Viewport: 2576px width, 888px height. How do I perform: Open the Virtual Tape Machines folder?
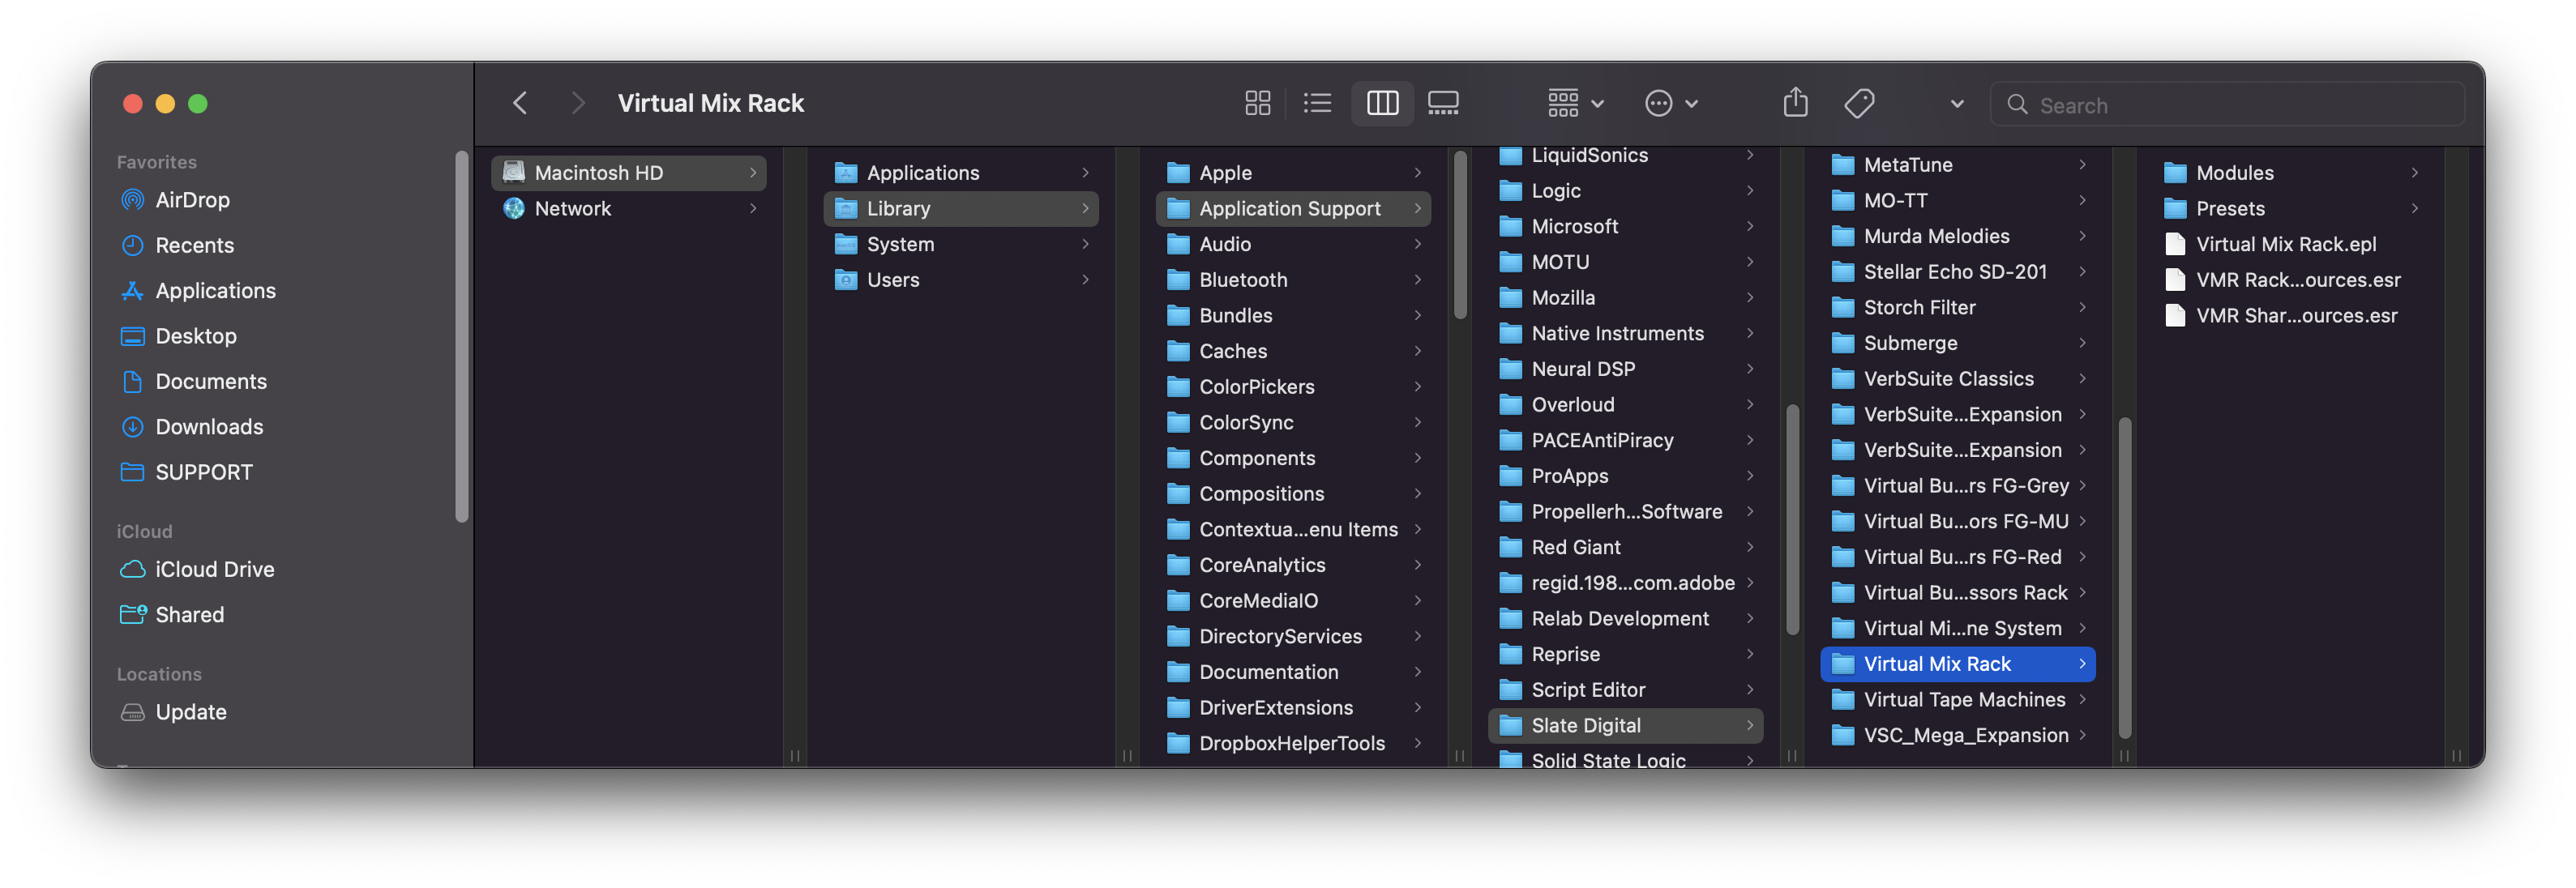click(1963, 700)
